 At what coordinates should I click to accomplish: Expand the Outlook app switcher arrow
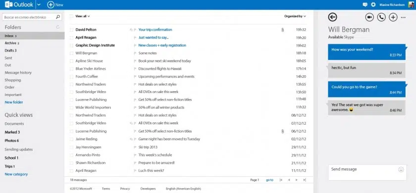point(39,4)
